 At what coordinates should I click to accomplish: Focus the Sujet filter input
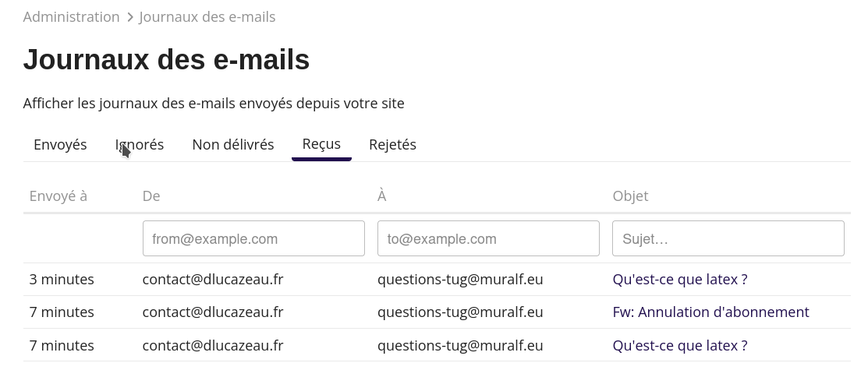click(728, 238)
